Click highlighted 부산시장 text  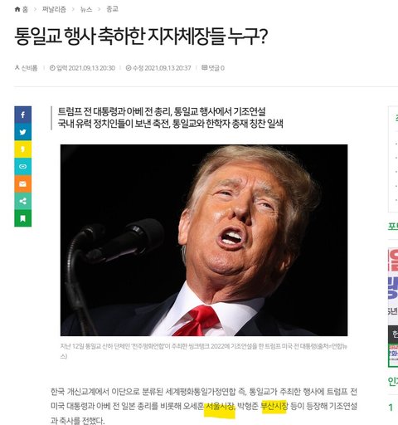tap(274, 406)
